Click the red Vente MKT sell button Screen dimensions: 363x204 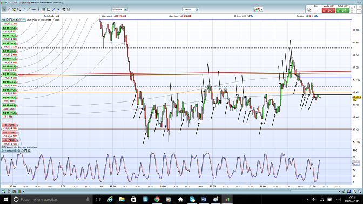[x=328, y=10]
